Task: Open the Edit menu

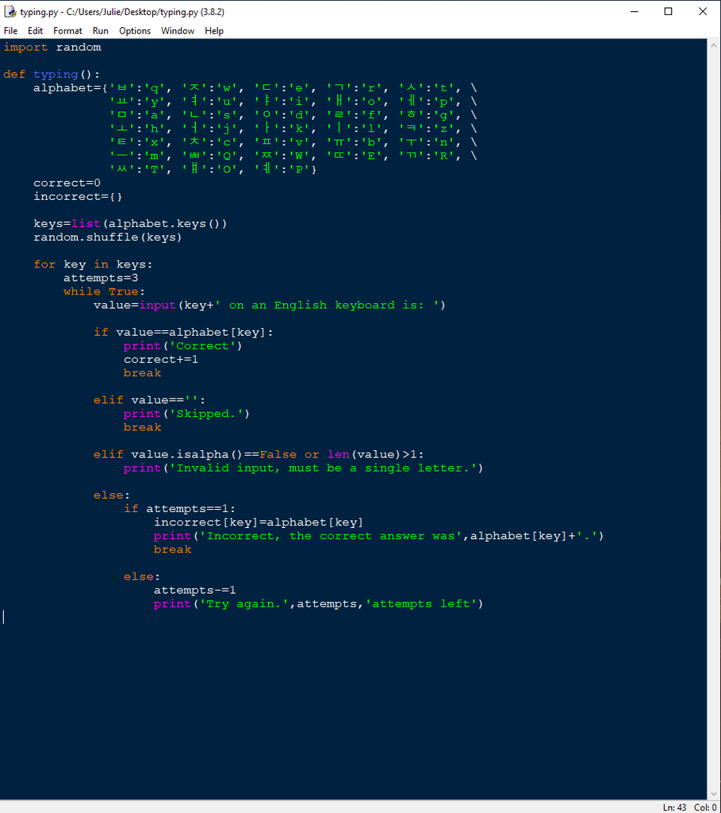Action: [35, 30]
